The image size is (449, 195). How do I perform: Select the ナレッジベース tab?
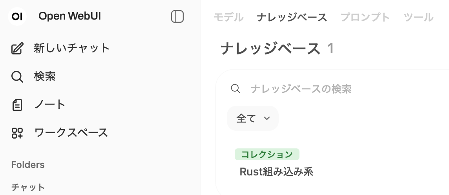pyautogui.click(x=292, y=17)
